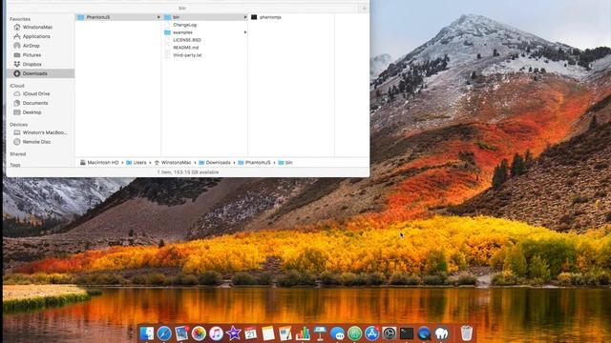611x343 pixels.
Task: Select the examples folder
Action: (182, 32)
